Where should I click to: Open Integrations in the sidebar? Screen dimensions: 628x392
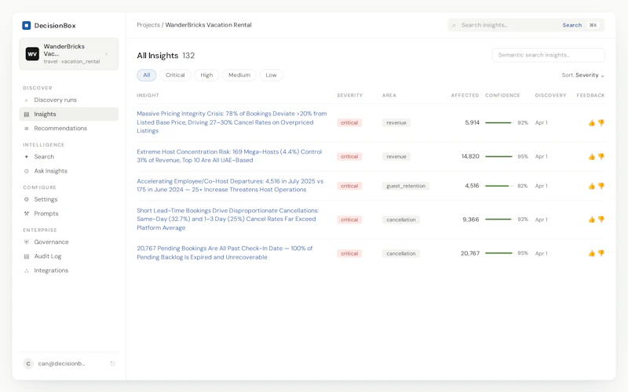[x=69, y=270]
